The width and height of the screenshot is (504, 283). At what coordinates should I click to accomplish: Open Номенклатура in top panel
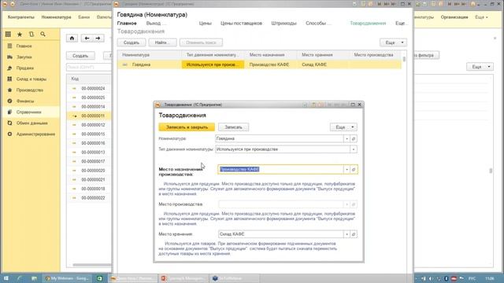coord(56,17)
